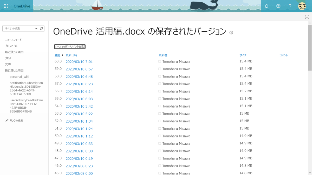Screen dimensions: 312x175
Task: Open version 2020/03/10 6:23
Action: click(79, 84)
